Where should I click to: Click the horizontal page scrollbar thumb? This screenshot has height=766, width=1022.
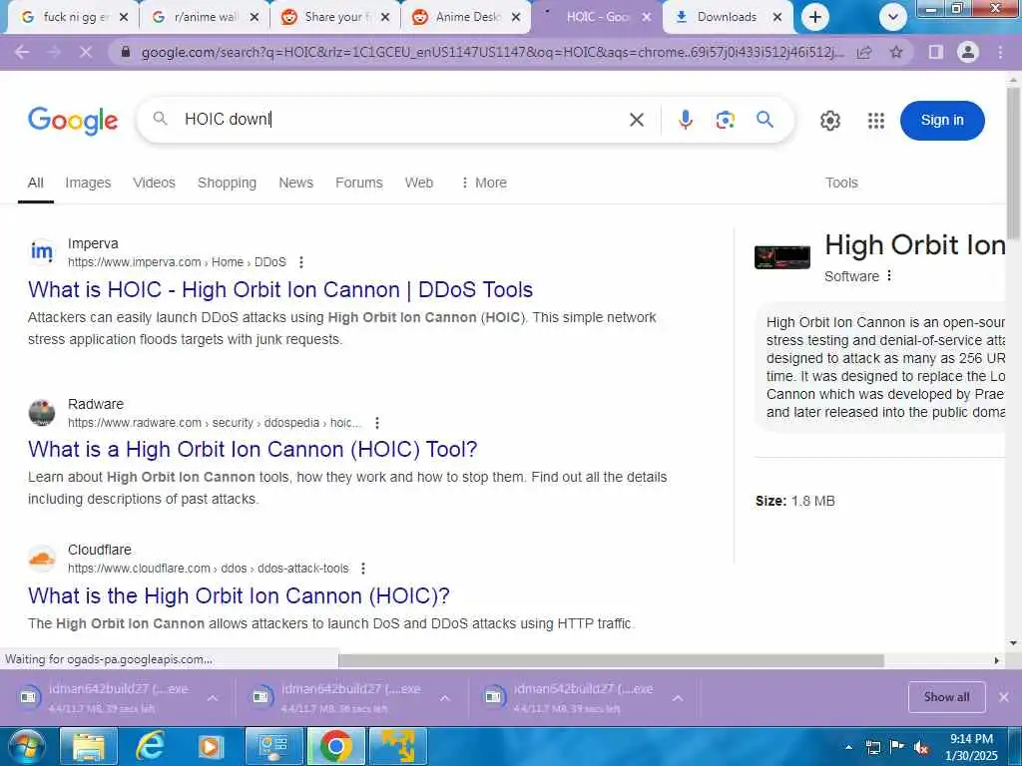[x=611, y=660]
